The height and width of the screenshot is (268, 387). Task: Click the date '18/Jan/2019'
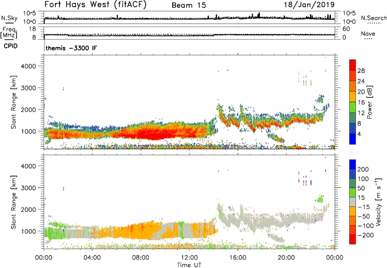tap(309, 5)
